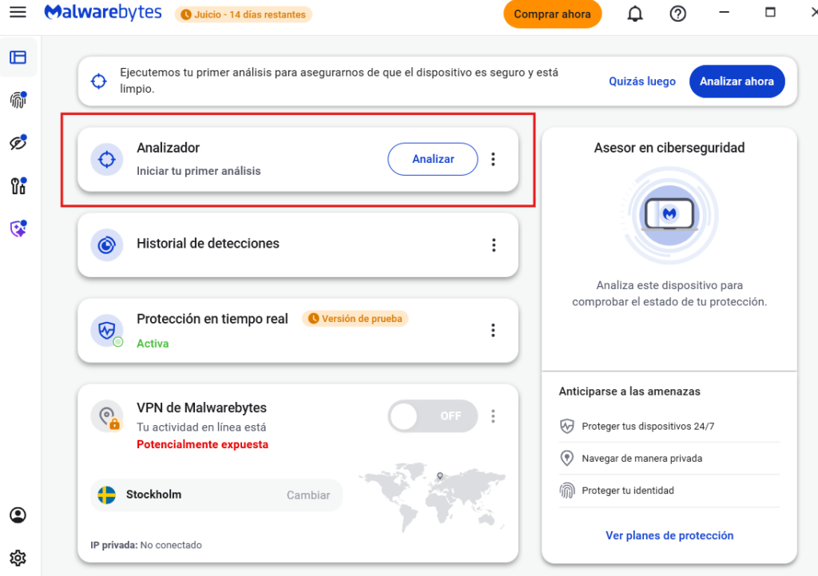Open Analizador more options menu
Viewport: 818px width, 576px height.
click(x=493, y=160)
